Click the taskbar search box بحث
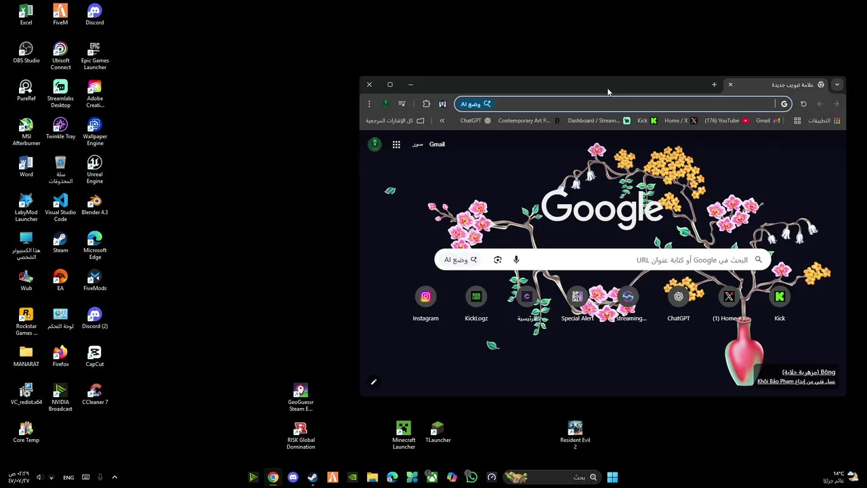The width and height of the screenshot is (867, 488). coord(551,477)
